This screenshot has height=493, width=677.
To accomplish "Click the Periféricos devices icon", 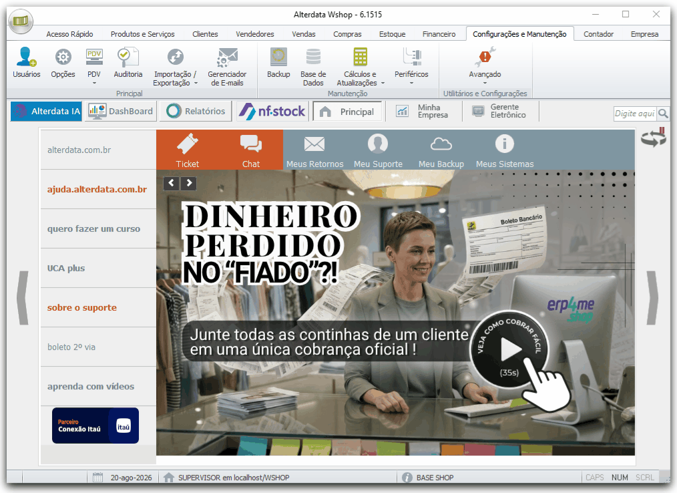I will click(x=411, y=57).
